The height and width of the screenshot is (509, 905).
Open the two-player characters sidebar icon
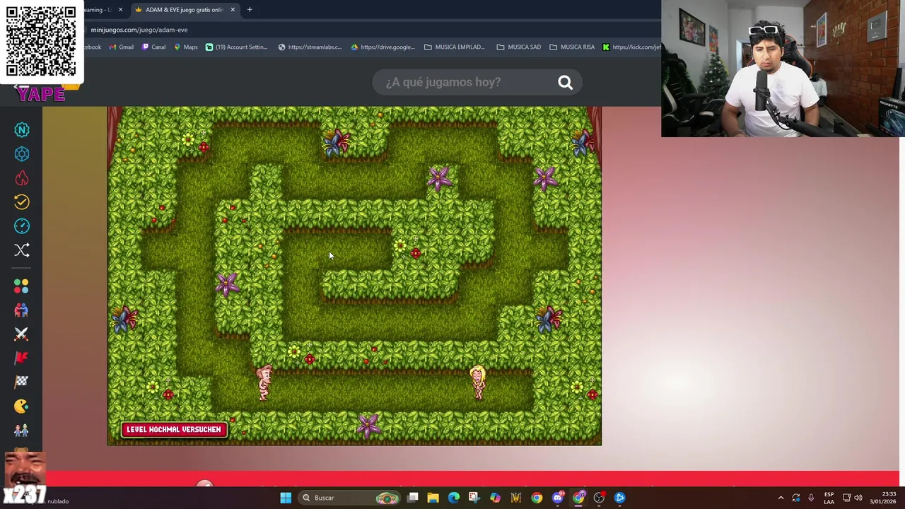pos(21,430)
